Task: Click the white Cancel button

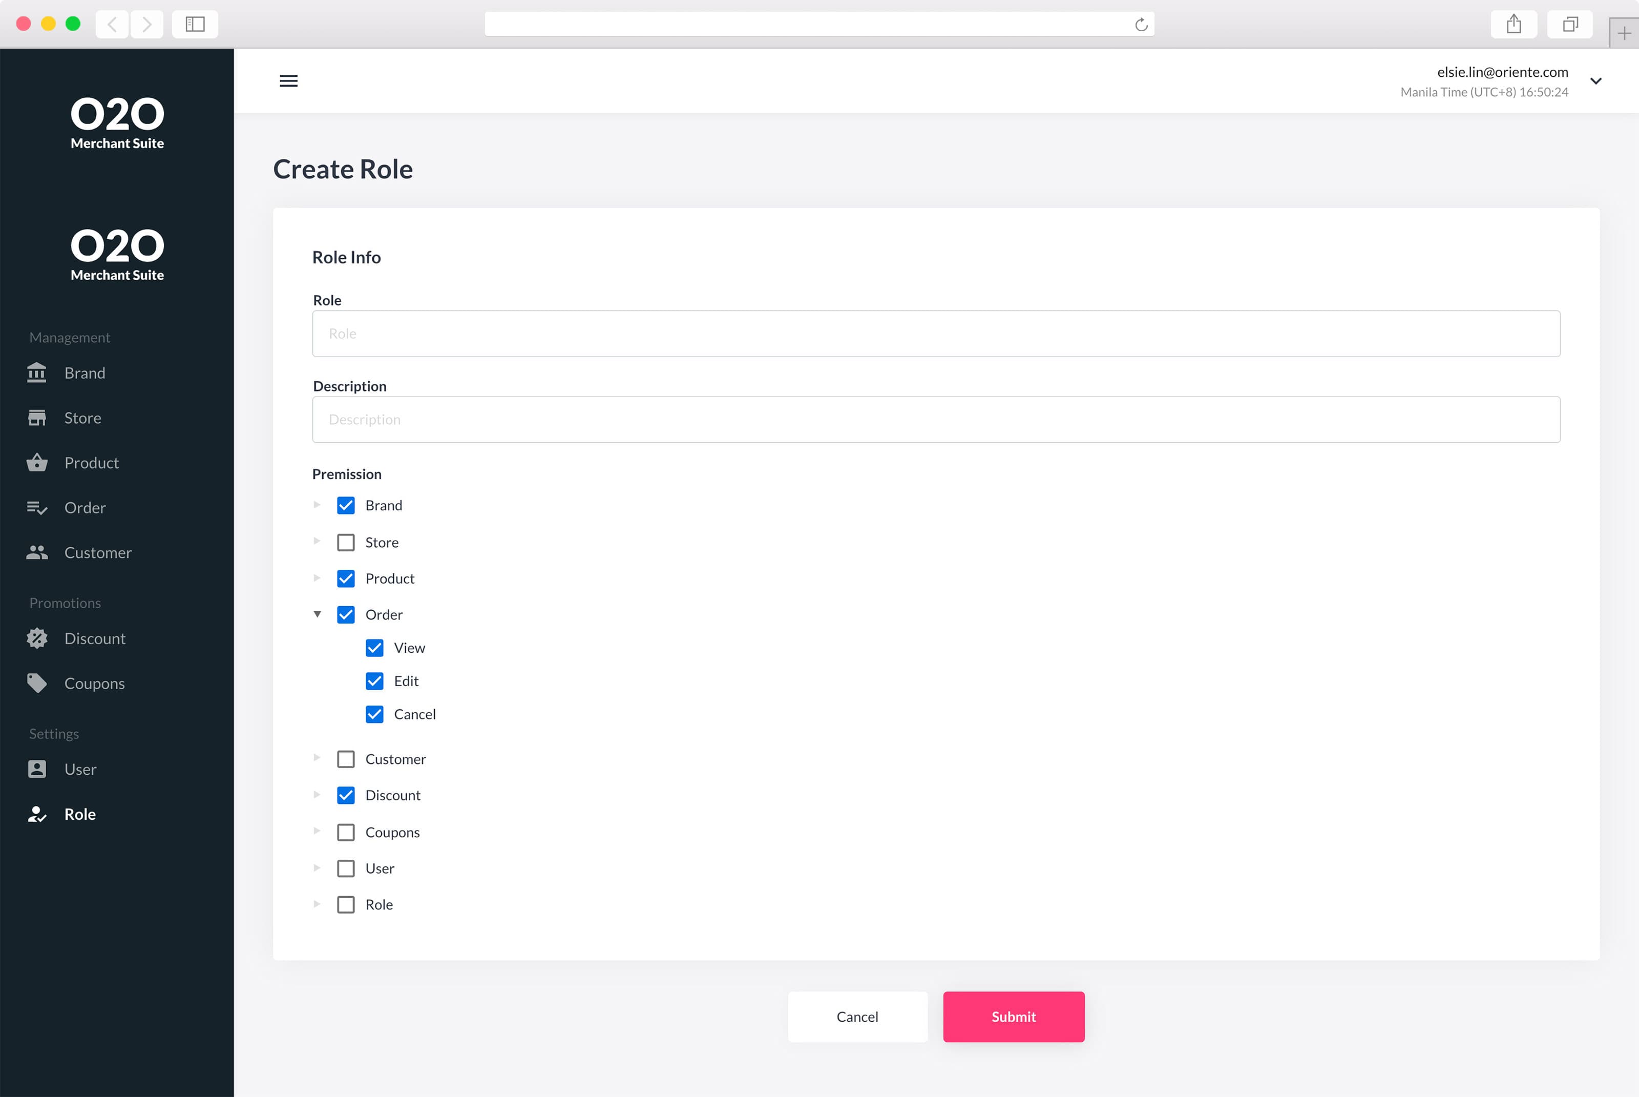Action: tap(857, 1017)
